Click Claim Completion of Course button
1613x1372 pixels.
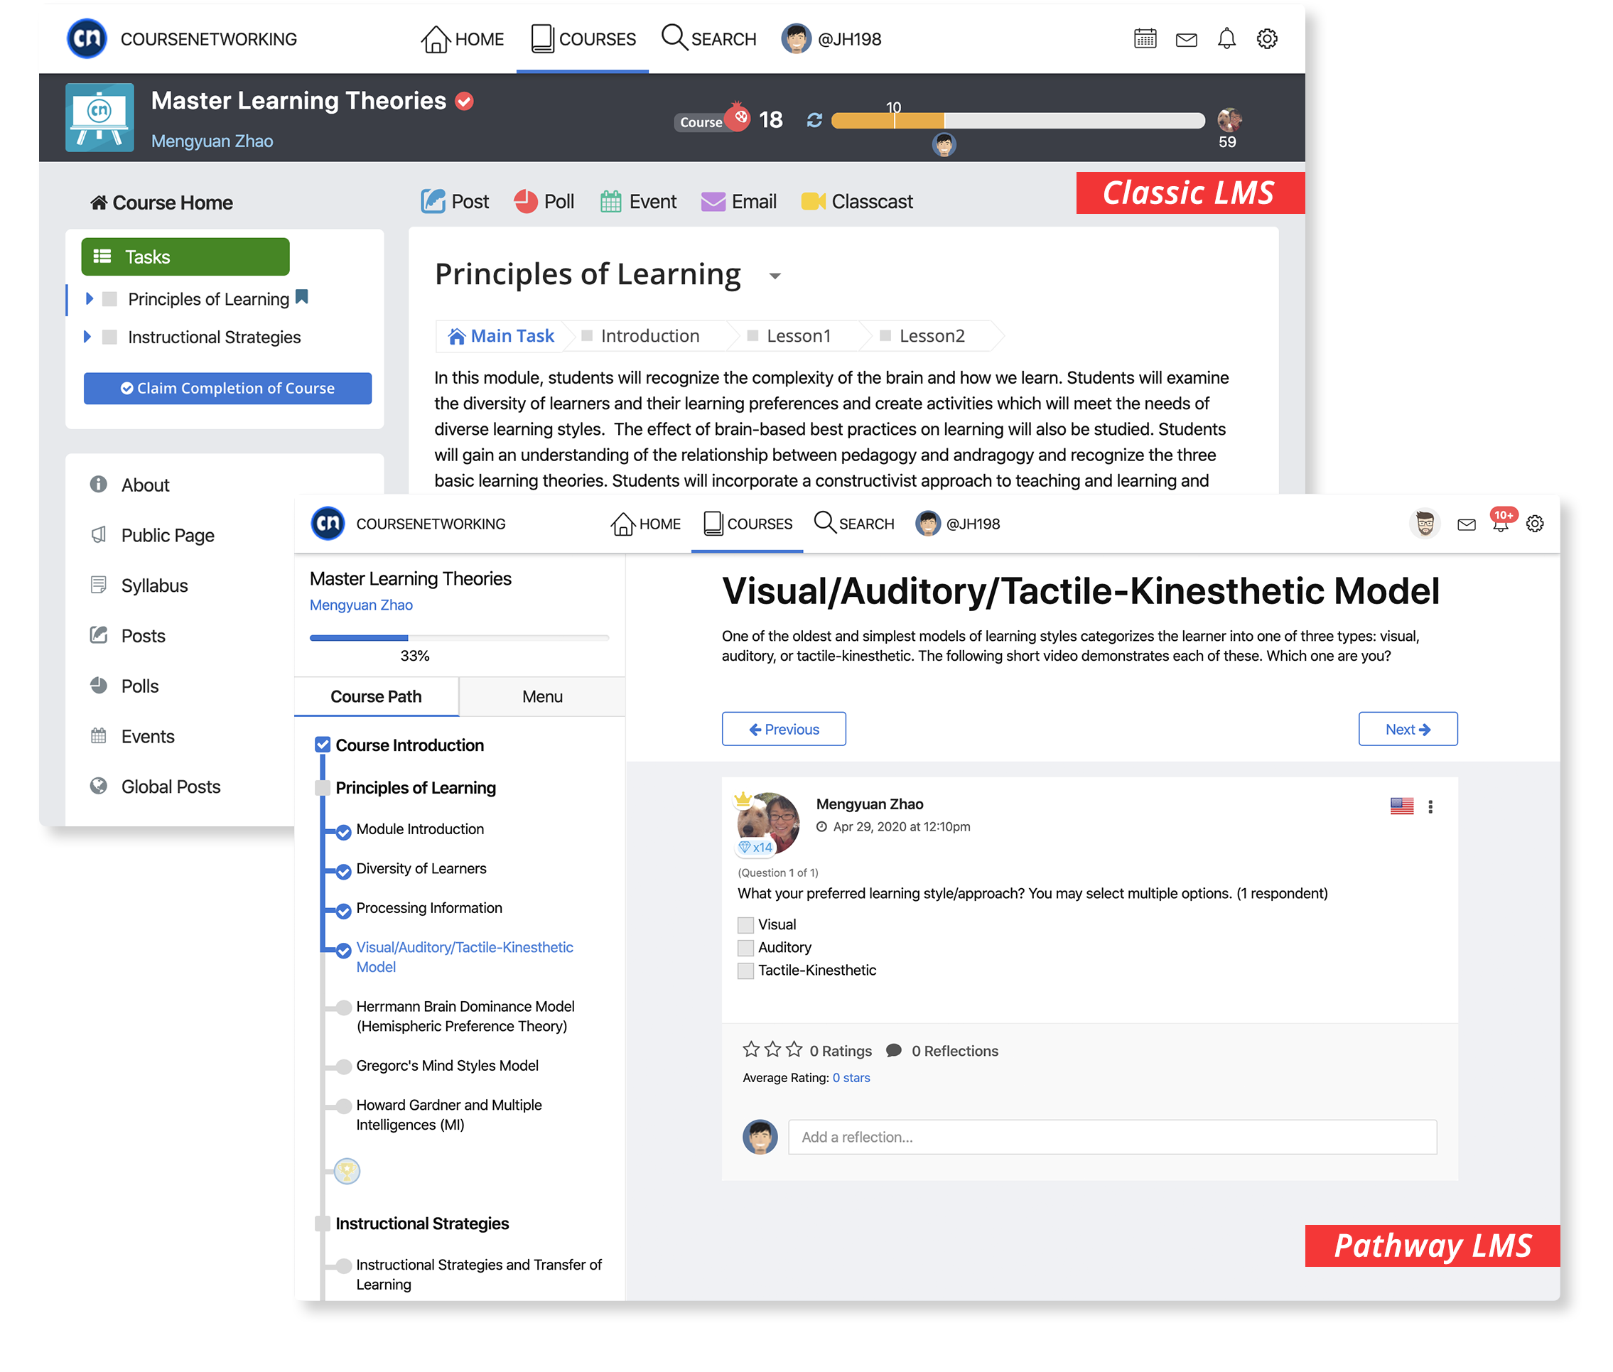(x=227, y=387)
